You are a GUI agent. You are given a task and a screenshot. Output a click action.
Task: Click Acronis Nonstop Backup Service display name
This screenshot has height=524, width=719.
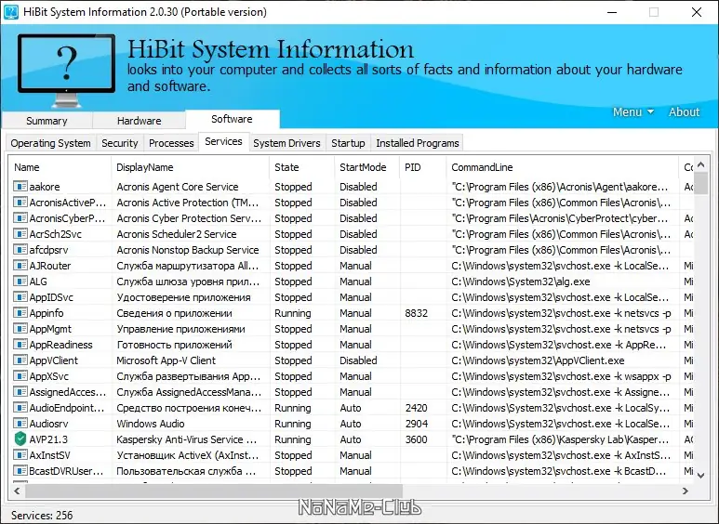188,250
